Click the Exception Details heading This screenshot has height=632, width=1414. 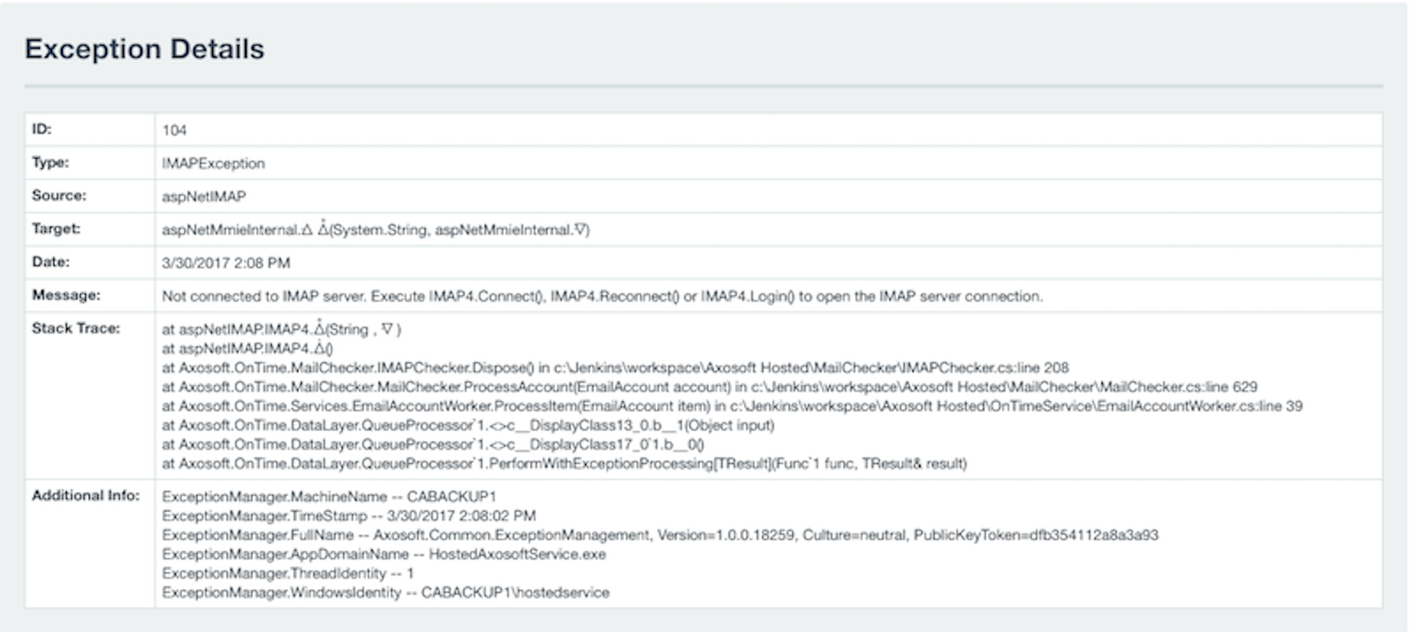click(144, 49)
